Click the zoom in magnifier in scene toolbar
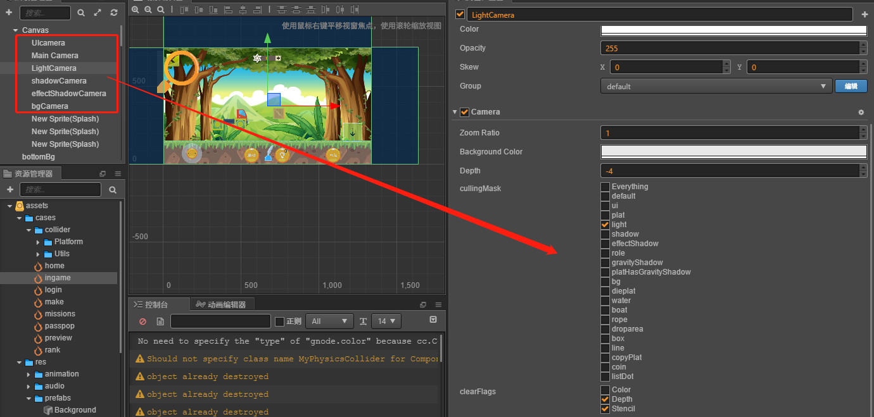874x417 pixels. [136, 9]
